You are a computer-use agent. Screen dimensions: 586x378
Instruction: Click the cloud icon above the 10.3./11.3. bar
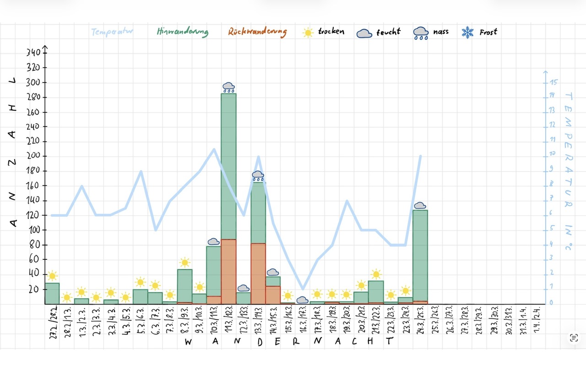(214, 241)
